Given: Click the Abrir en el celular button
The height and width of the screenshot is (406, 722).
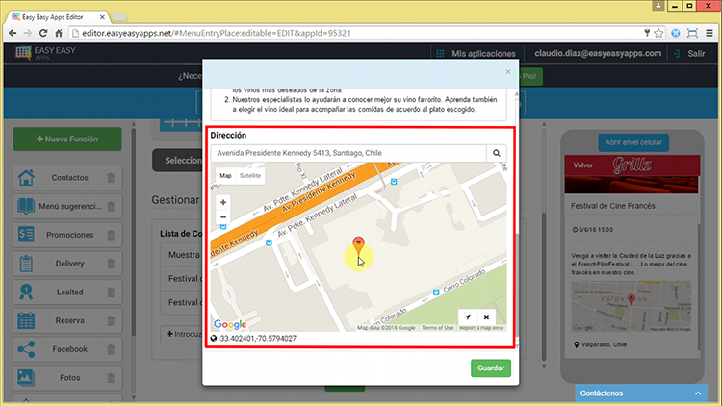Looking at the screenshot, I should click(x=632, y=141).
